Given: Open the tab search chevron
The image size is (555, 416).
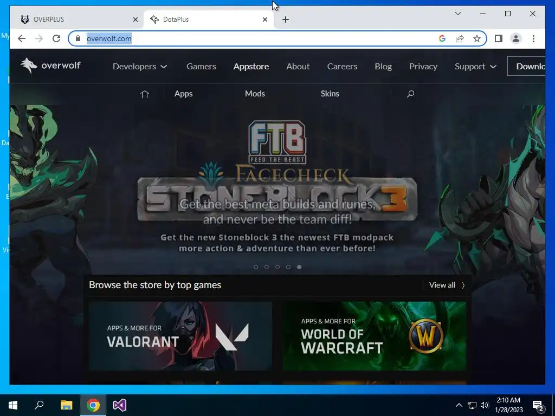Looking at the screenshot, I should 457,14.
